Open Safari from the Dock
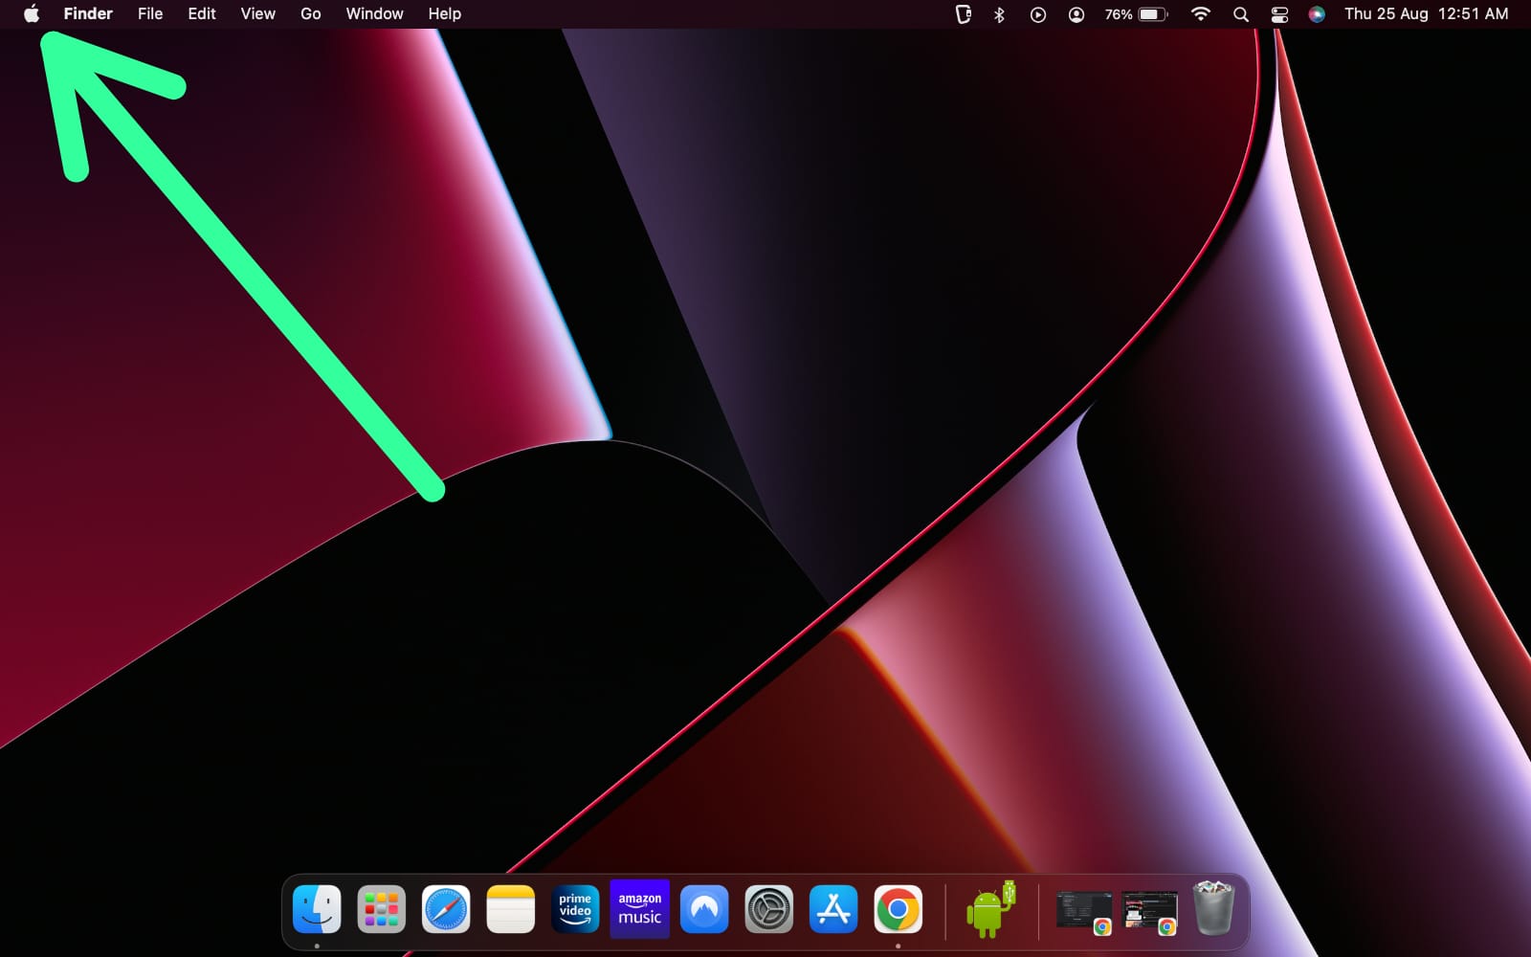1531x957 pixels. coord(445,910)
